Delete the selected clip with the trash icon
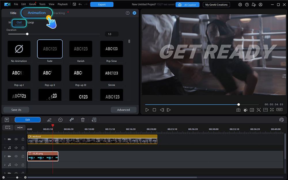The width and height of the screenshot is (288, 180). [x=83, y=120]
